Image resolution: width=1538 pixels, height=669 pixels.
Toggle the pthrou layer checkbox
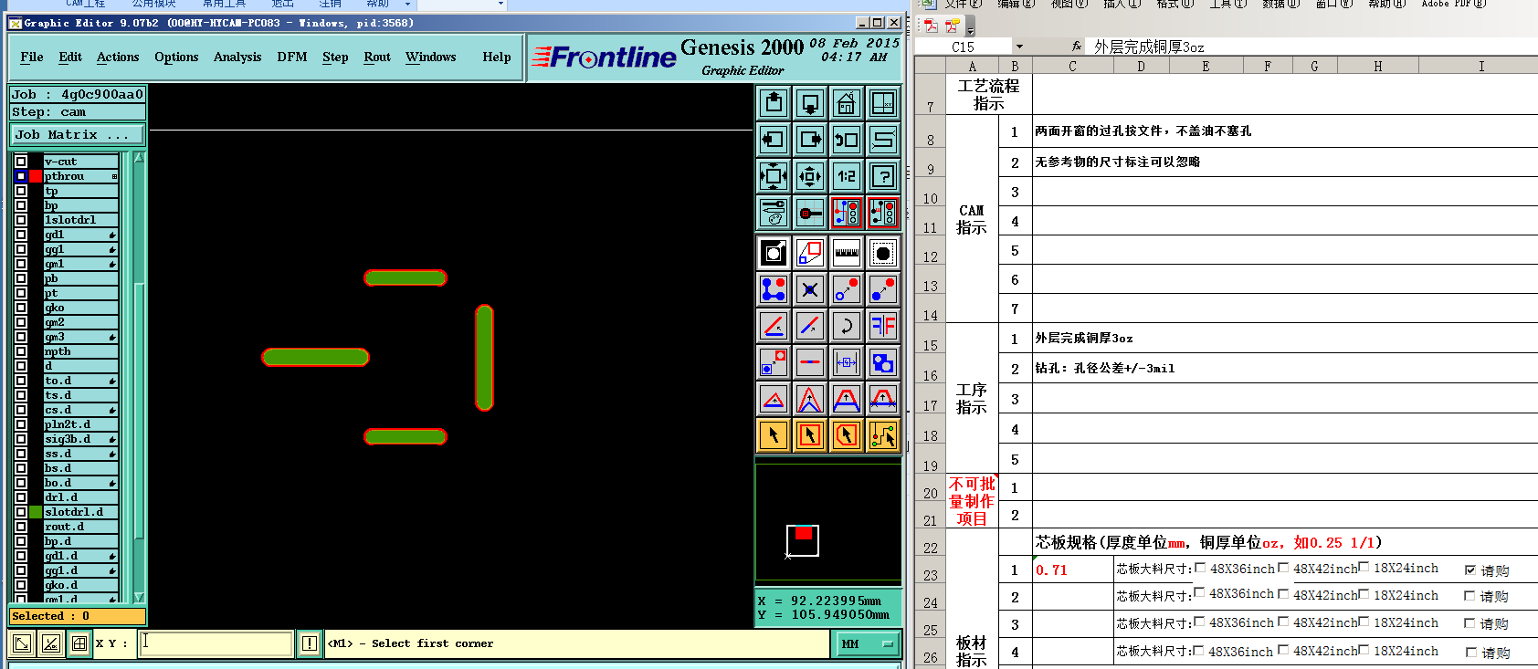tap(21, 176)
